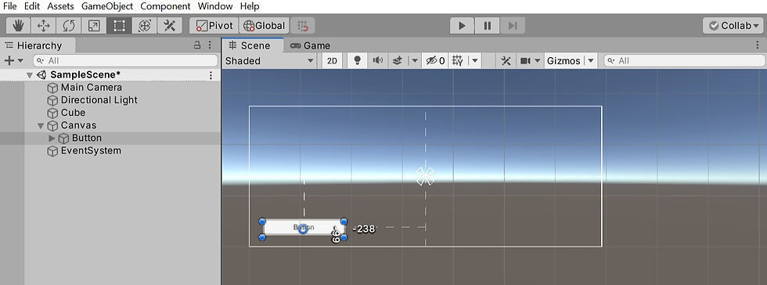Screen dimensions: 767x285
Task: Open Scene view component tools icon
Action: 506,61
